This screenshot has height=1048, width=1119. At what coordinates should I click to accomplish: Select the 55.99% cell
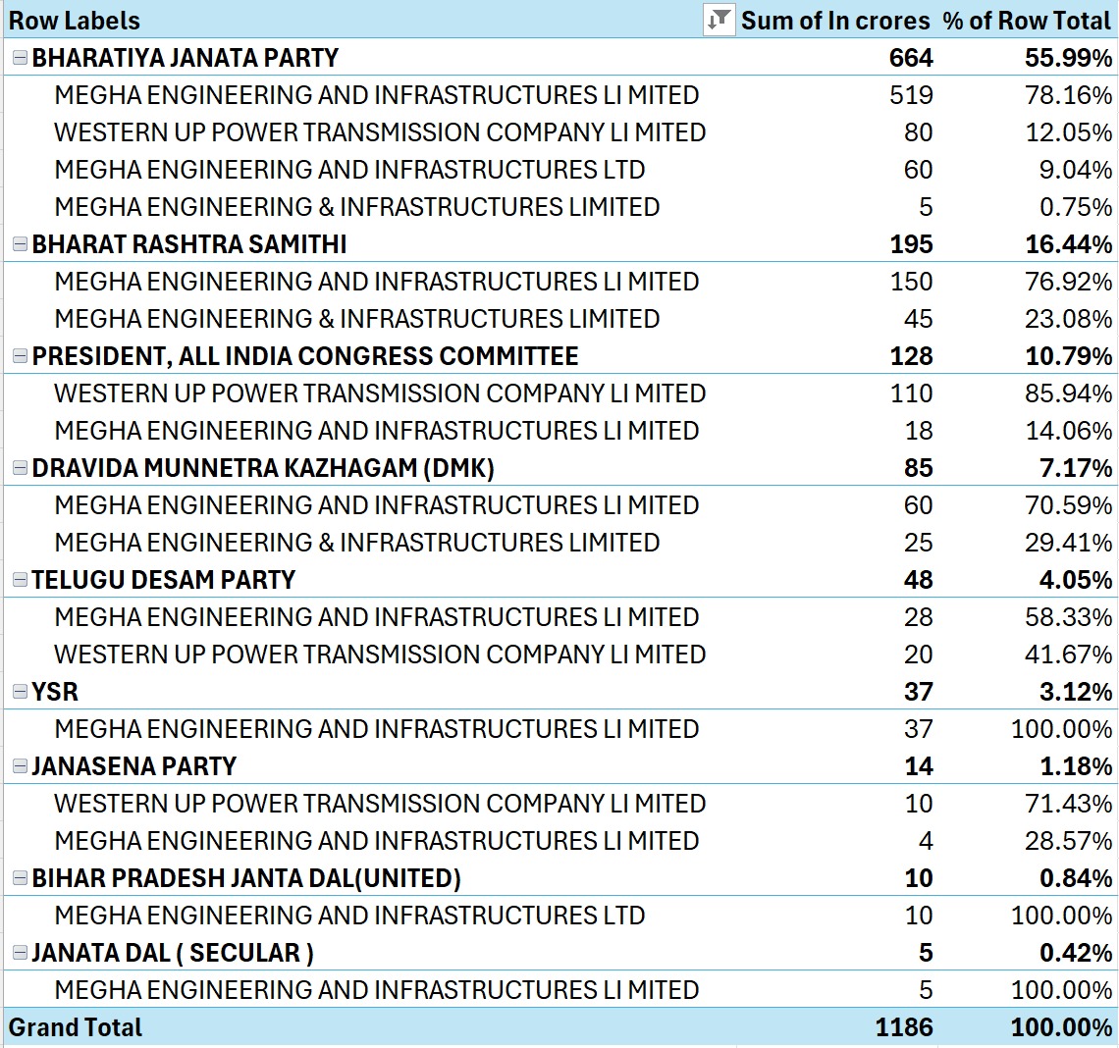coord(1068,58)
